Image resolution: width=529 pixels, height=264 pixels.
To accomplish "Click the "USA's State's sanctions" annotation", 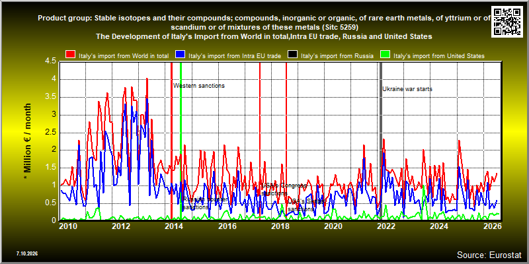I will 307,205.
